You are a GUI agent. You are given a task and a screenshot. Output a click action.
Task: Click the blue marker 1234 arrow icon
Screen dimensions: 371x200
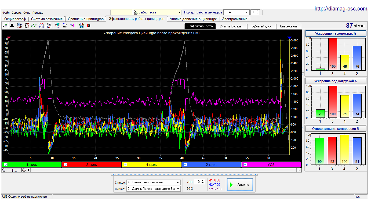65,26
